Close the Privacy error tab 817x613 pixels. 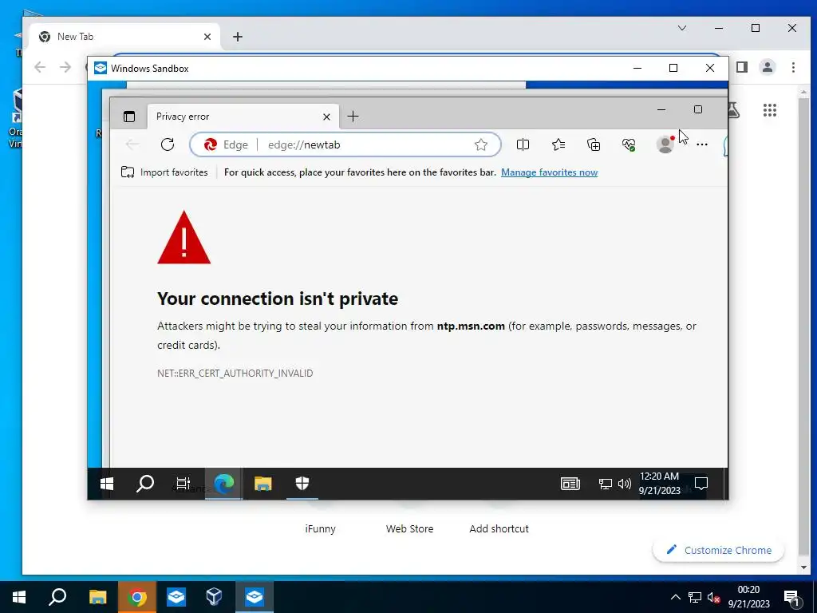[326, 117]
